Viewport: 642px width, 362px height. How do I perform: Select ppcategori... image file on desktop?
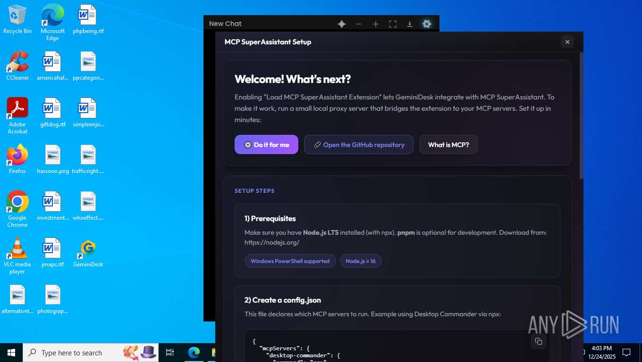click(x=88, y=66)
